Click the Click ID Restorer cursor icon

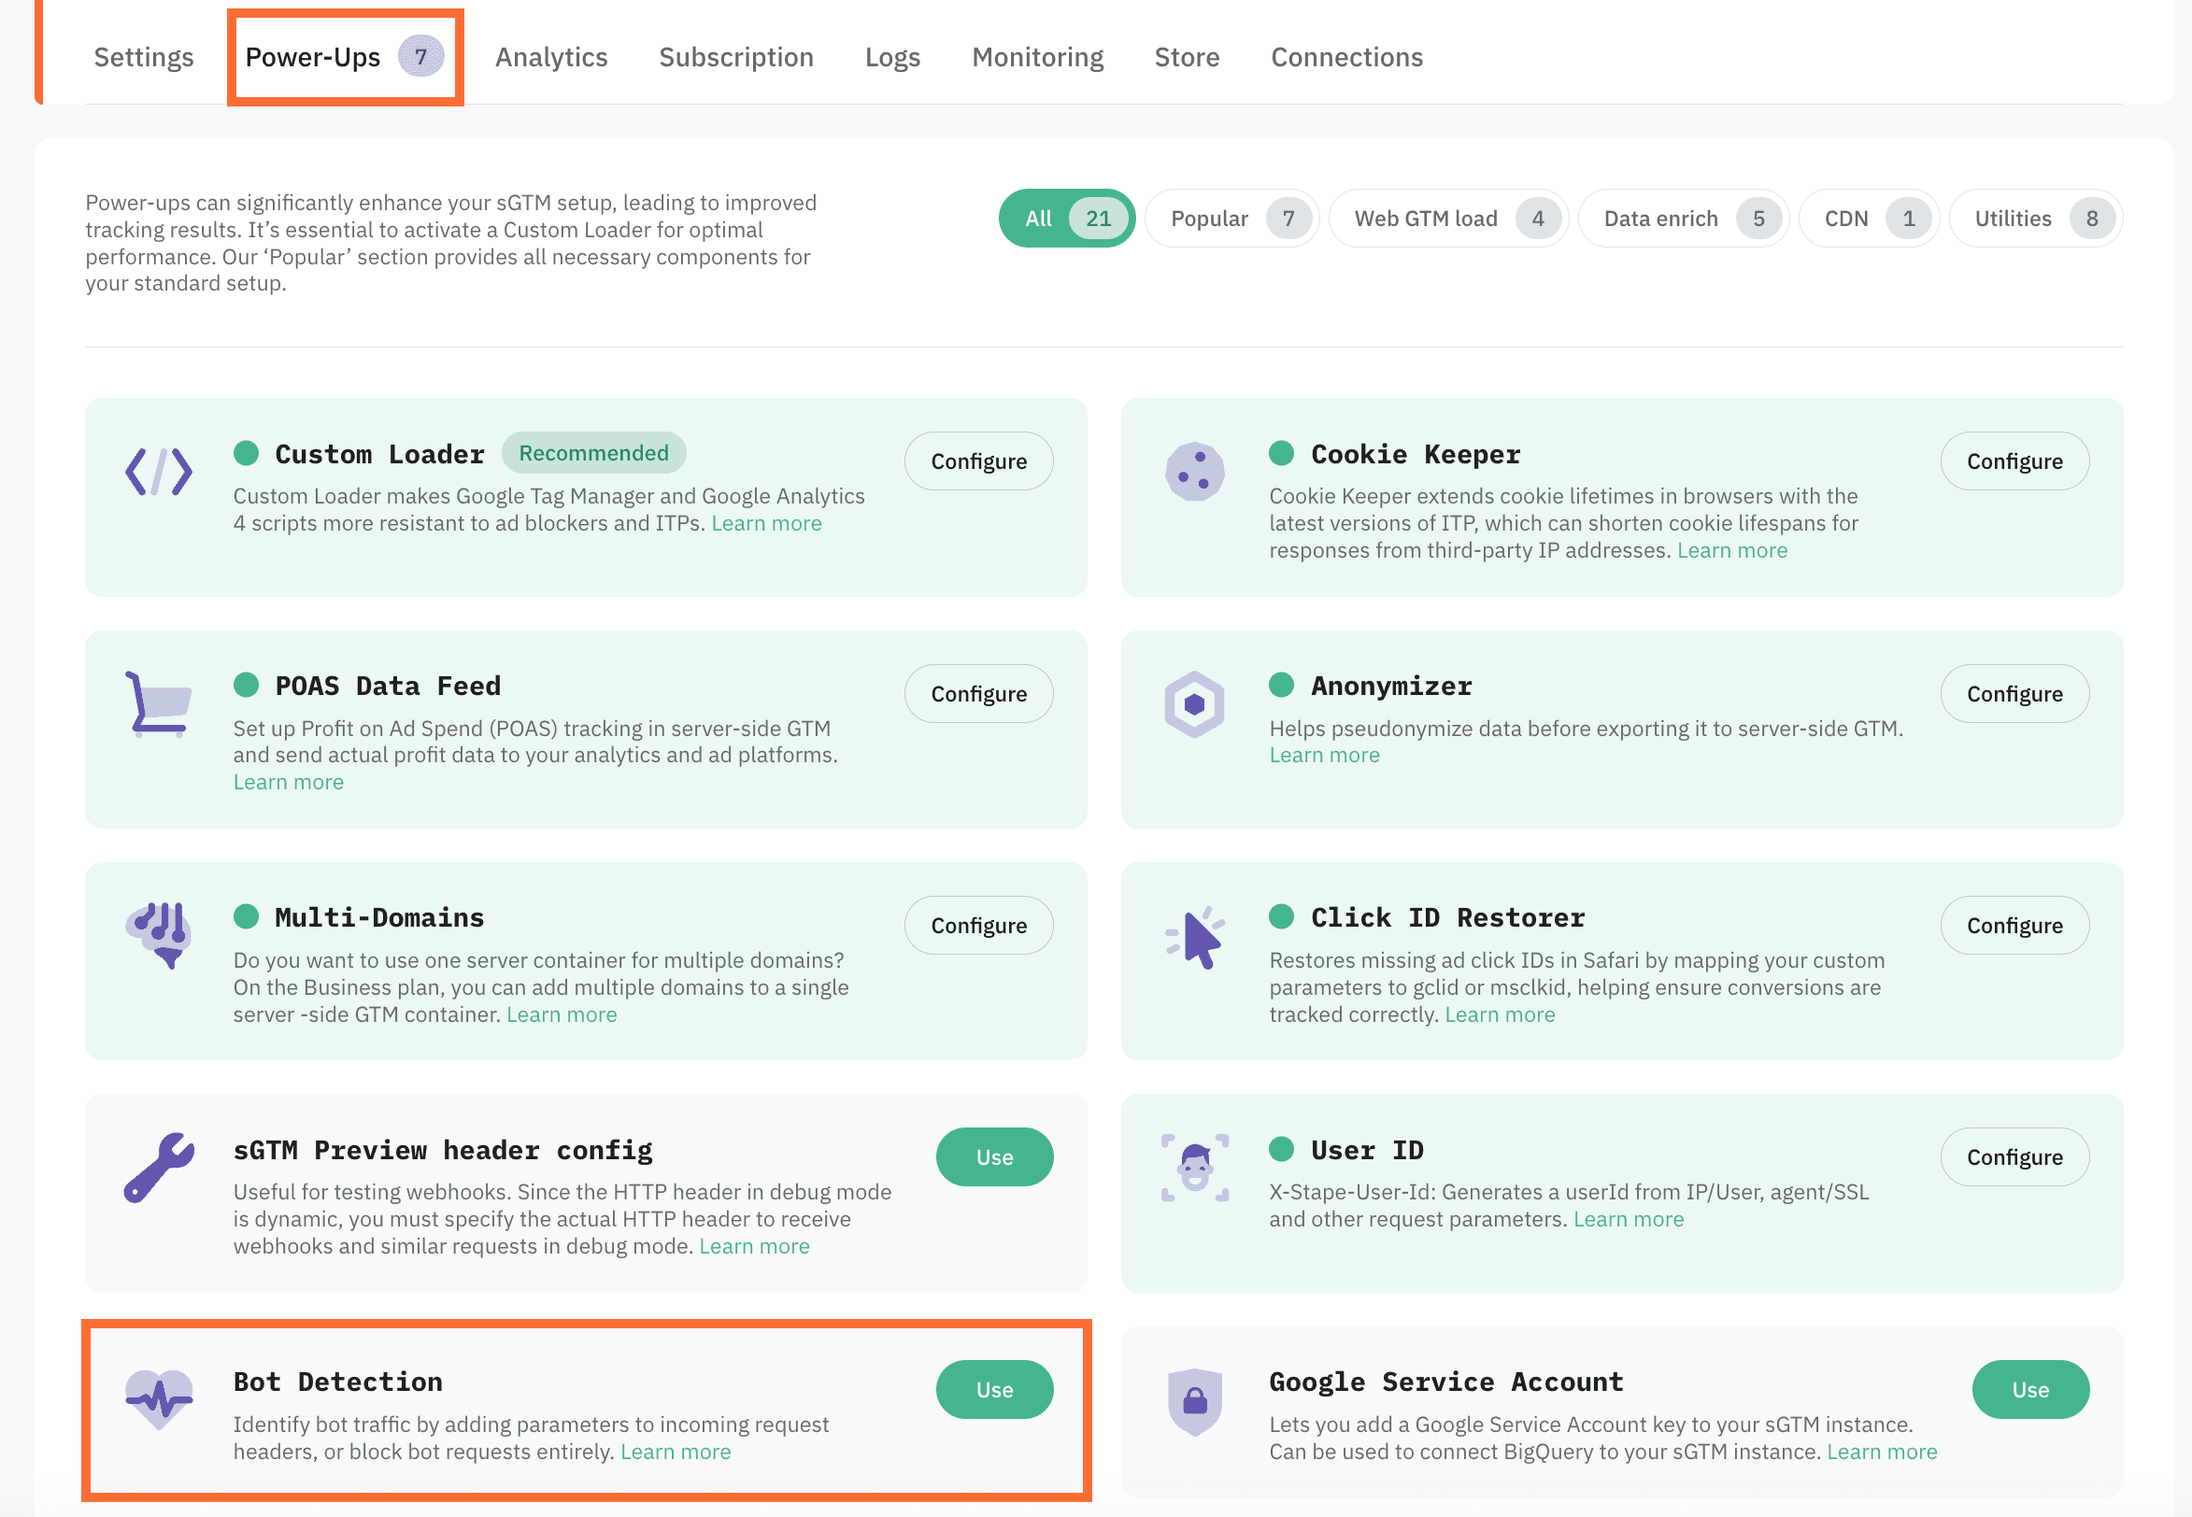(x=1196, y=941)
